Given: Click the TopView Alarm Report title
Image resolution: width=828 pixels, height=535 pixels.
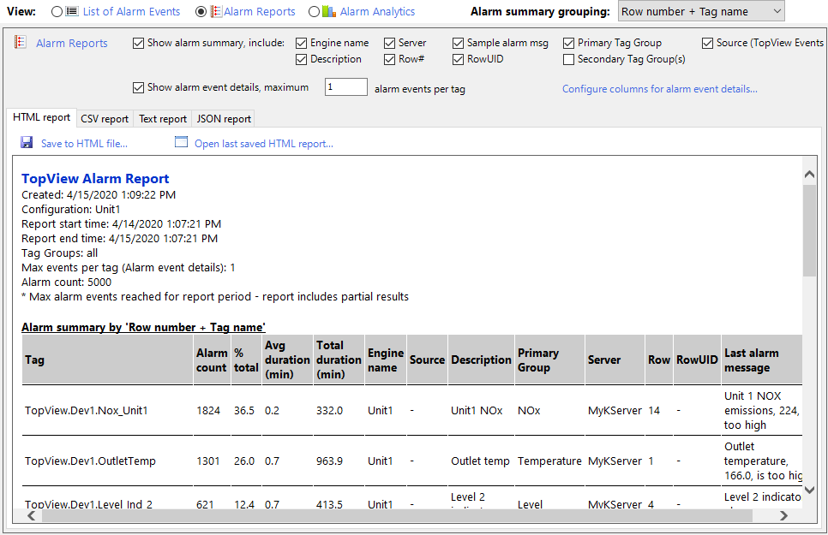Looking at the screenshot, I should click(x=95, y=179).
